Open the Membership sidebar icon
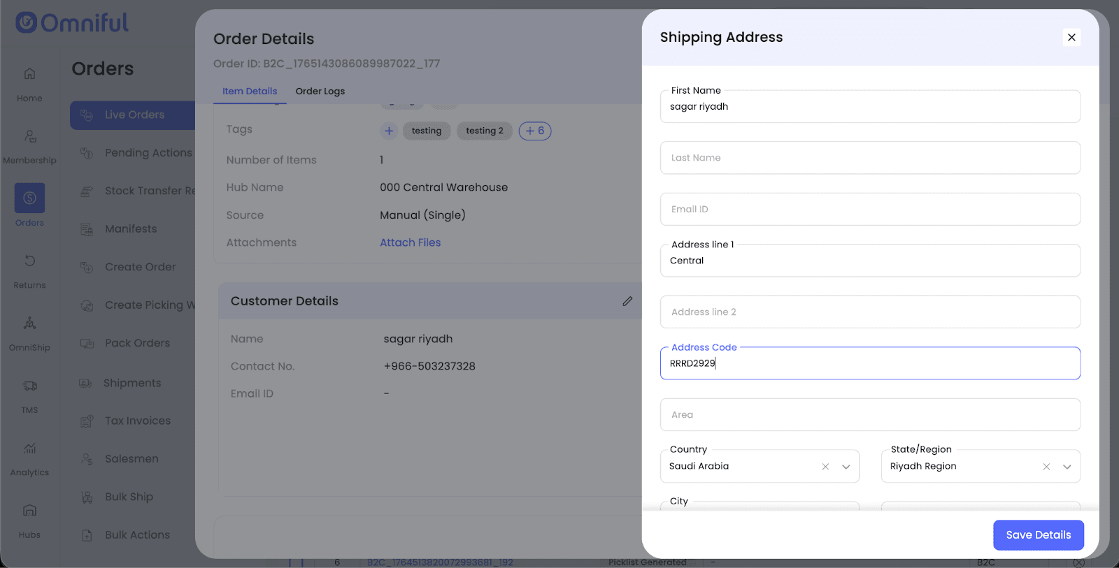This screenshot has height=568, width=1119. 29,136
